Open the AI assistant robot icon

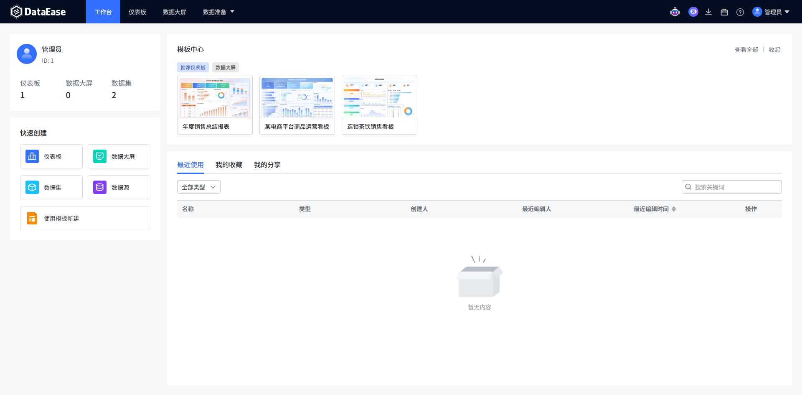[675, 12]
